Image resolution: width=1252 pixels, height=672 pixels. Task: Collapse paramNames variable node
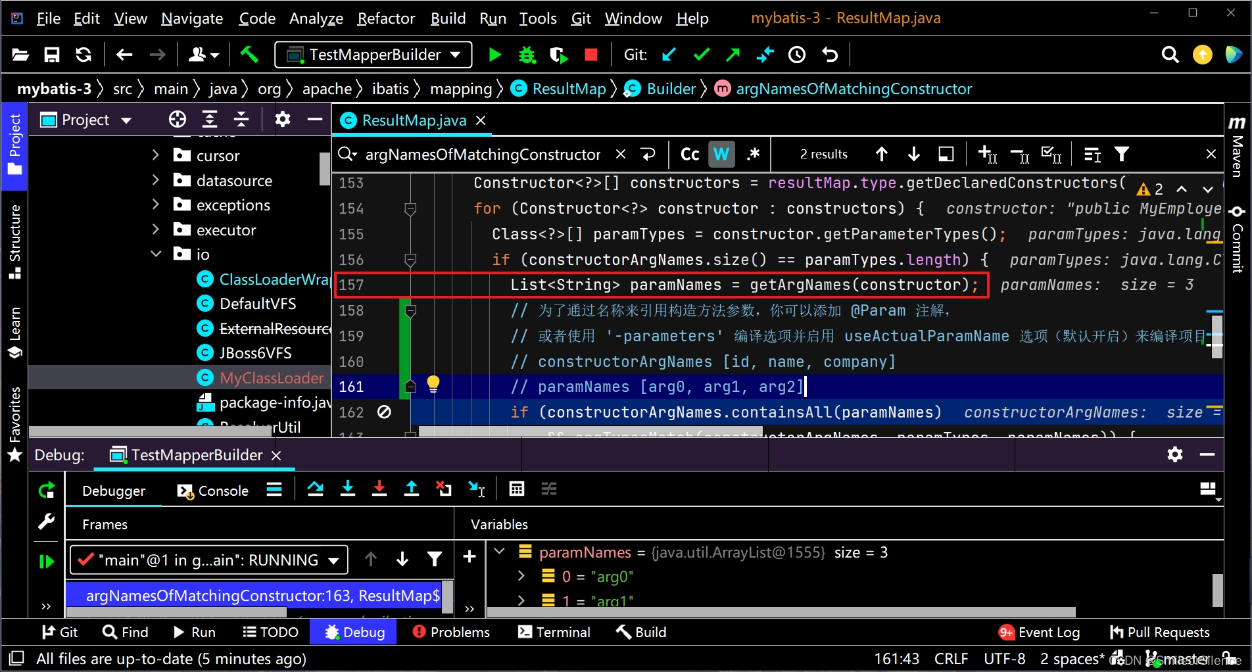(500, 552)
